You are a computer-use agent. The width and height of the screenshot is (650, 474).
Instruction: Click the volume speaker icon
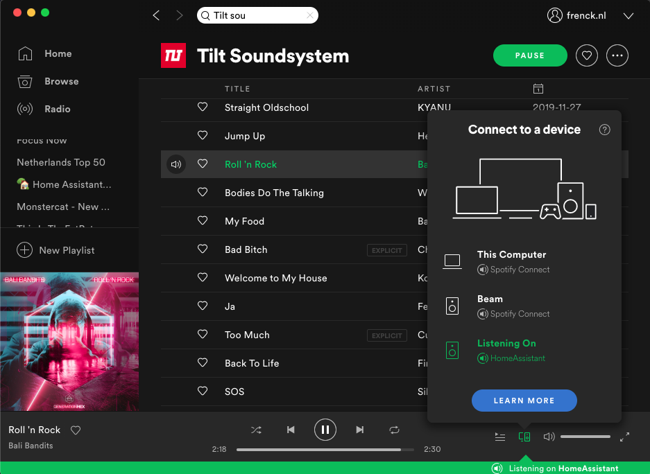click(x=549, y=437)
